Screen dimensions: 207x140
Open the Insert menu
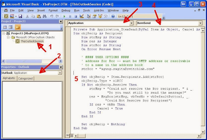(41, 10)
